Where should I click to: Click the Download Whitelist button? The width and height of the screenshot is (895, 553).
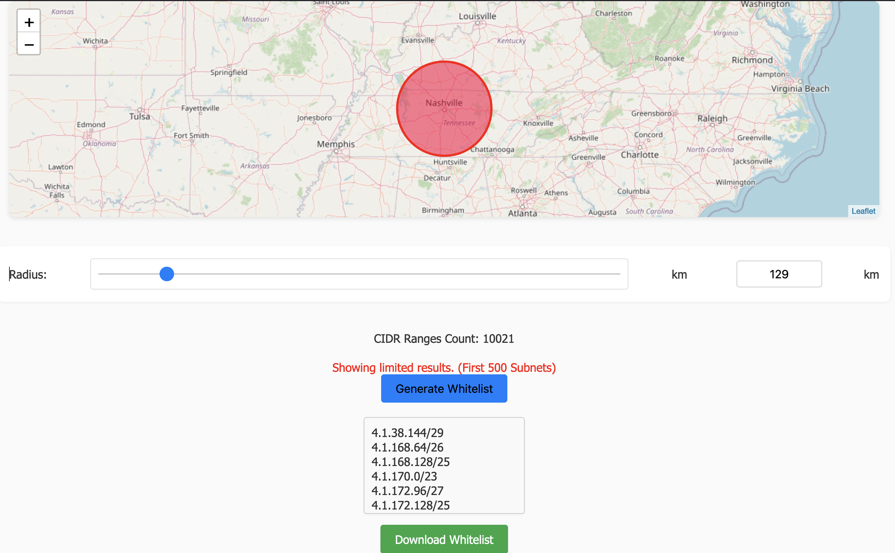pos(444,539)
